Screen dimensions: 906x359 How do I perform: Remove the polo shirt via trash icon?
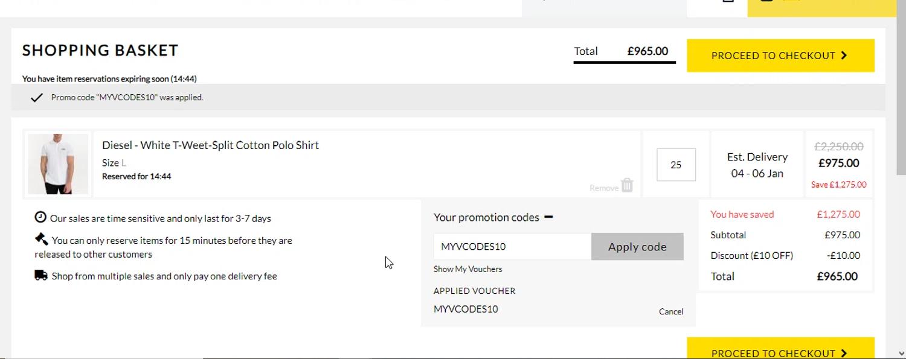pyautogui.click(x=627, y=185)
